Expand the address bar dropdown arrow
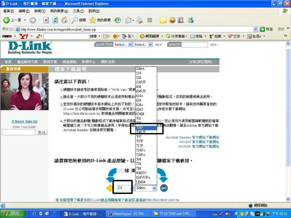The width and height of the screenshot is (291, 218). [x=255, y=29]
